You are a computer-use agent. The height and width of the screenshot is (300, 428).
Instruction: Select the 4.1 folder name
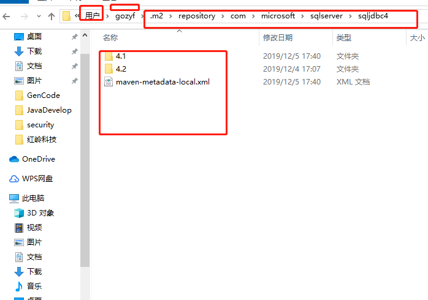tap(121, 56)
